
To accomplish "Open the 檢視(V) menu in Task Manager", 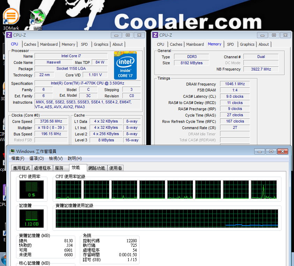I will pos(56,158).
